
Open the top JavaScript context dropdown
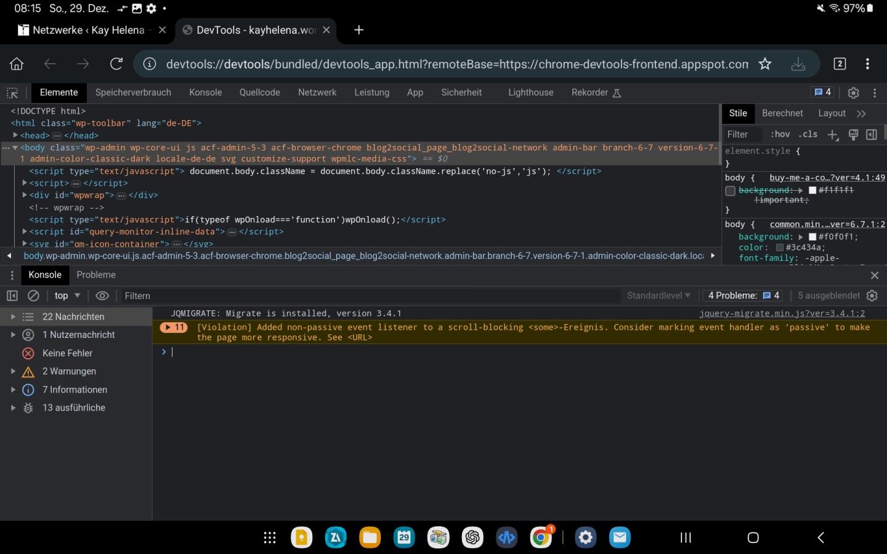(67, 296)
